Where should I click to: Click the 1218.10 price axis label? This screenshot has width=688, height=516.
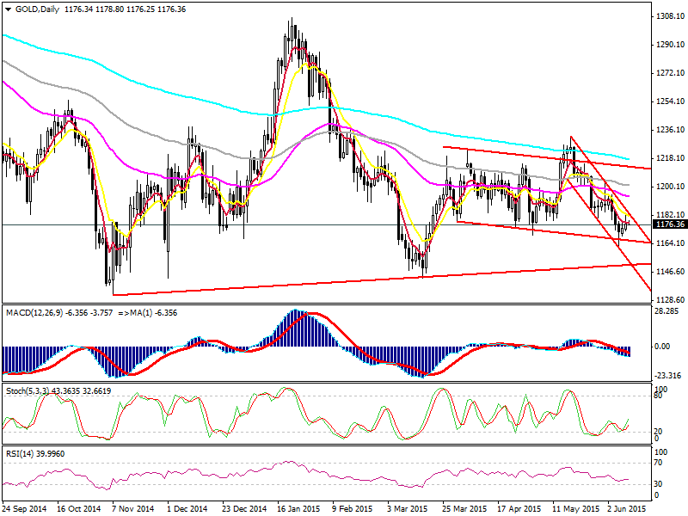pyautogui.click(x=671, y=158)
